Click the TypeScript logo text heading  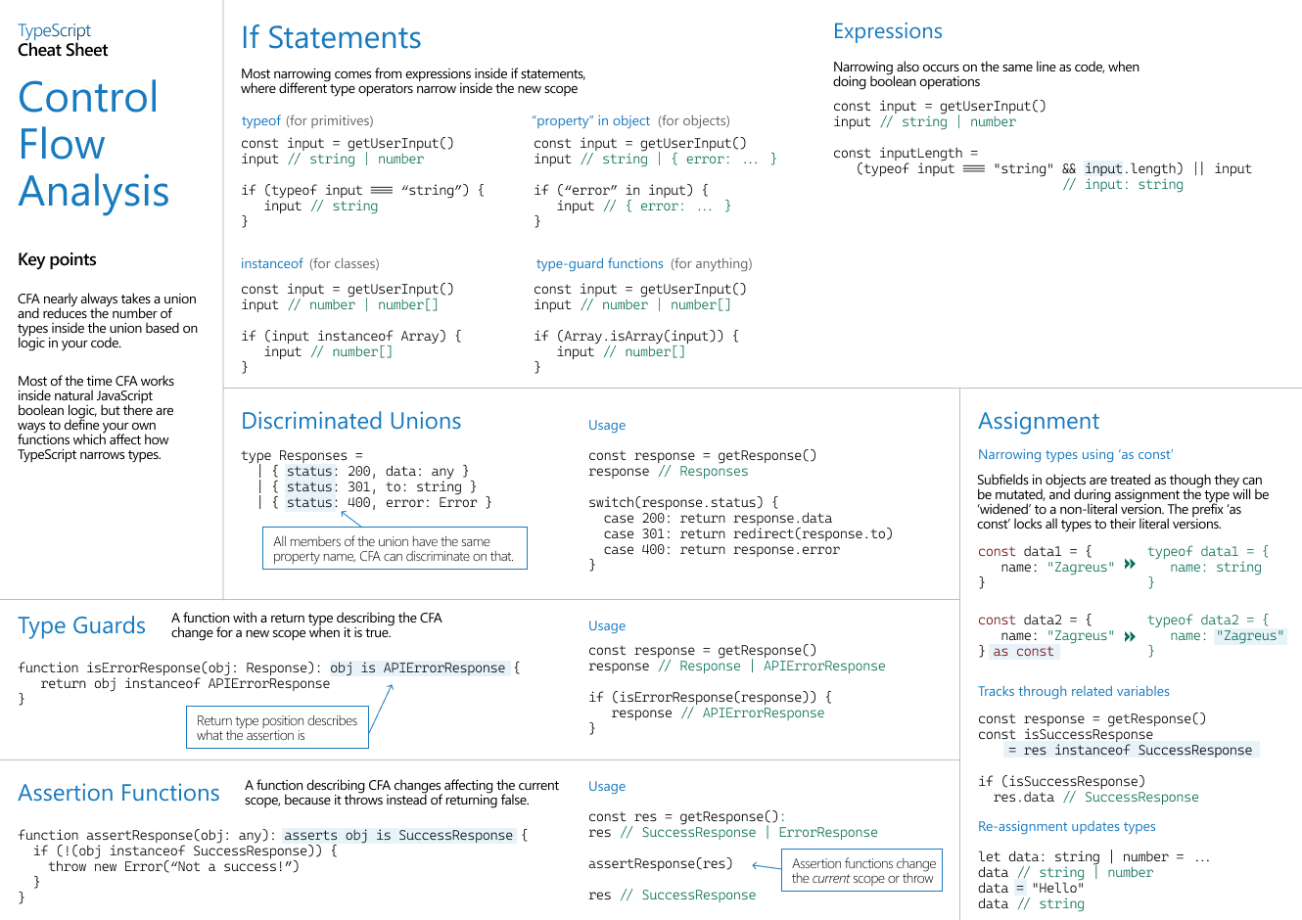tap(54, 30)
